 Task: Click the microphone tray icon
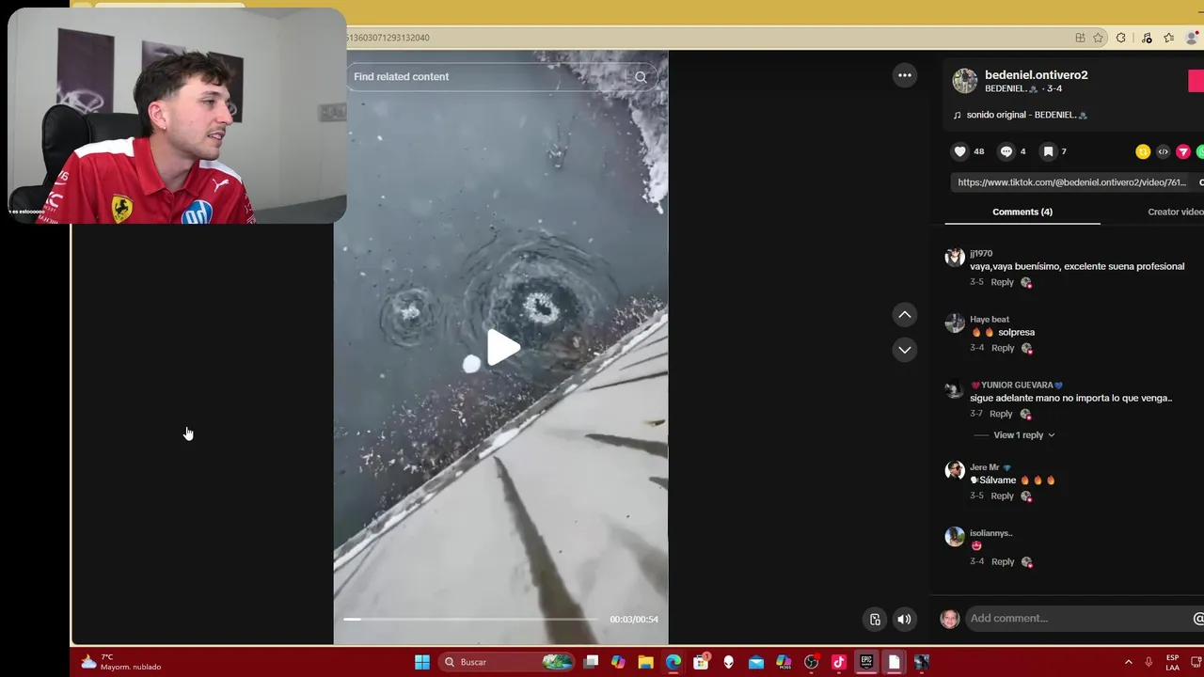[x=1149, y=662]
